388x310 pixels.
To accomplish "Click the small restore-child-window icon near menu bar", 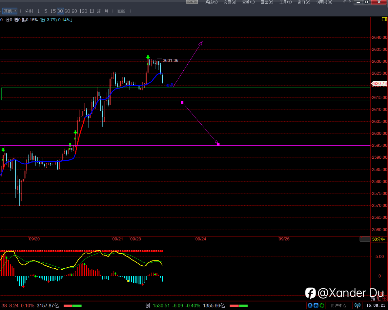I will tap(345, 2).
